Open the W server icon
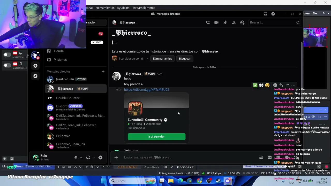The image size is (331, 186). [35, 55]
